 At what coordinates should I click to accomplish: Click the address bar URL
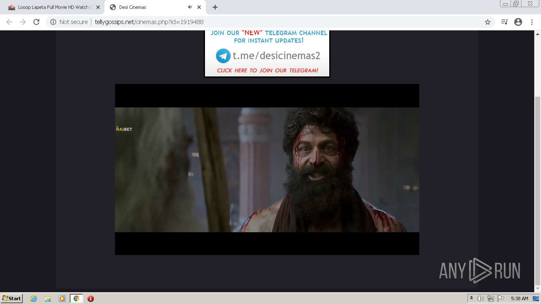pos(149,22)
